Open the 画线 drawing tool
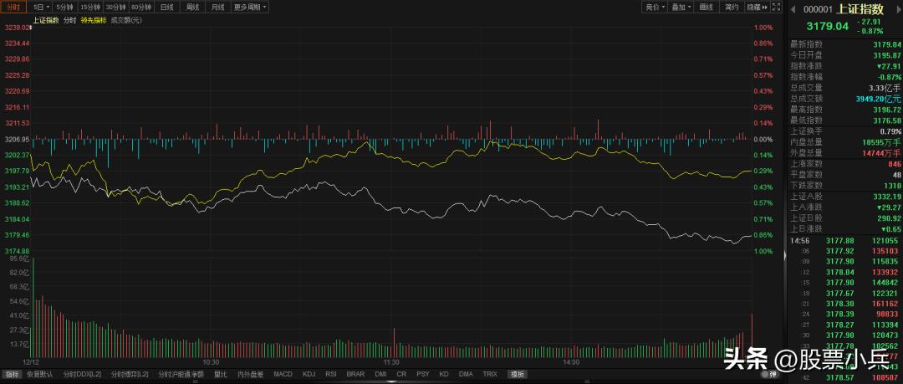The height and width of the screenshot is (384, 903). tap(707, 8)
